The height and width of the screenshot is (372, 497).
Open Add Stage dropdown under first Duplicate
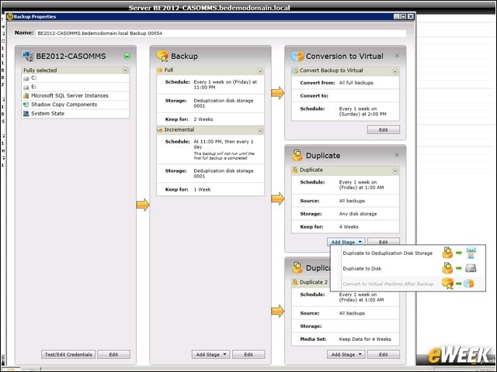pos(346,242)
